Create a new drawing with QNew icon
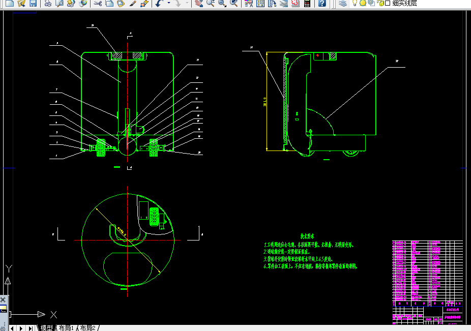This screenshot has width=471, height=331. 10,3
